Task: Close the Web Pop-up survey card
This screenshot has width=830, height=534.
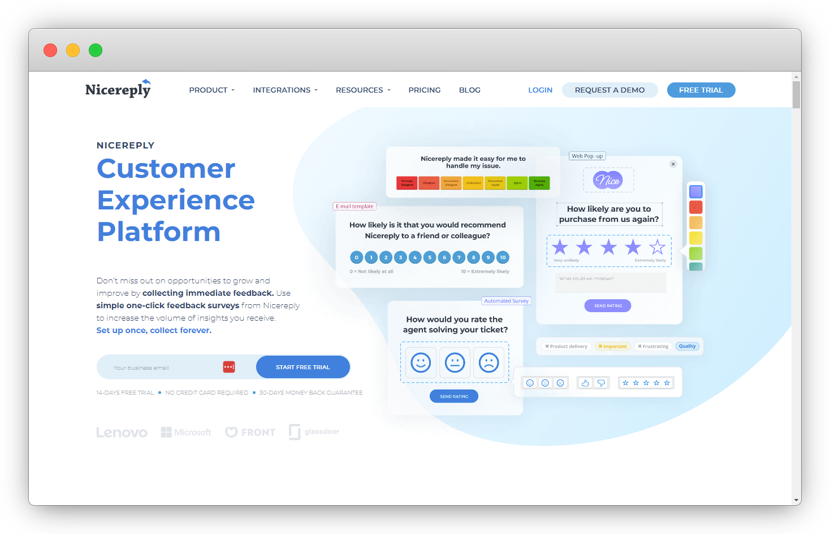Action: pos(673,164)
